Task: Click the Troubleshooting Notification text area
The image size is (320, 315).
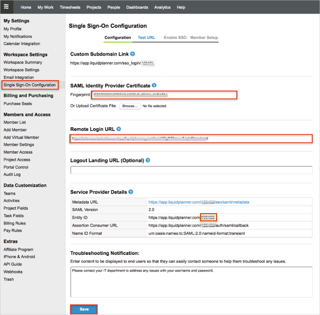Action: [x=191, y=281]
